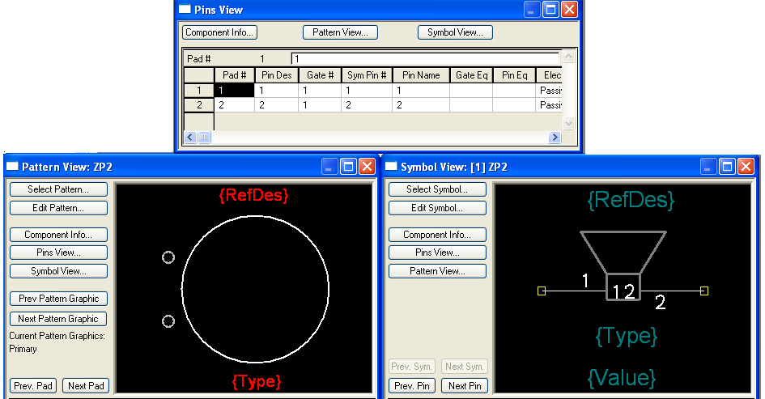Select Gate Eq cell in row 1
765x399 pixels.
(471, 90)
